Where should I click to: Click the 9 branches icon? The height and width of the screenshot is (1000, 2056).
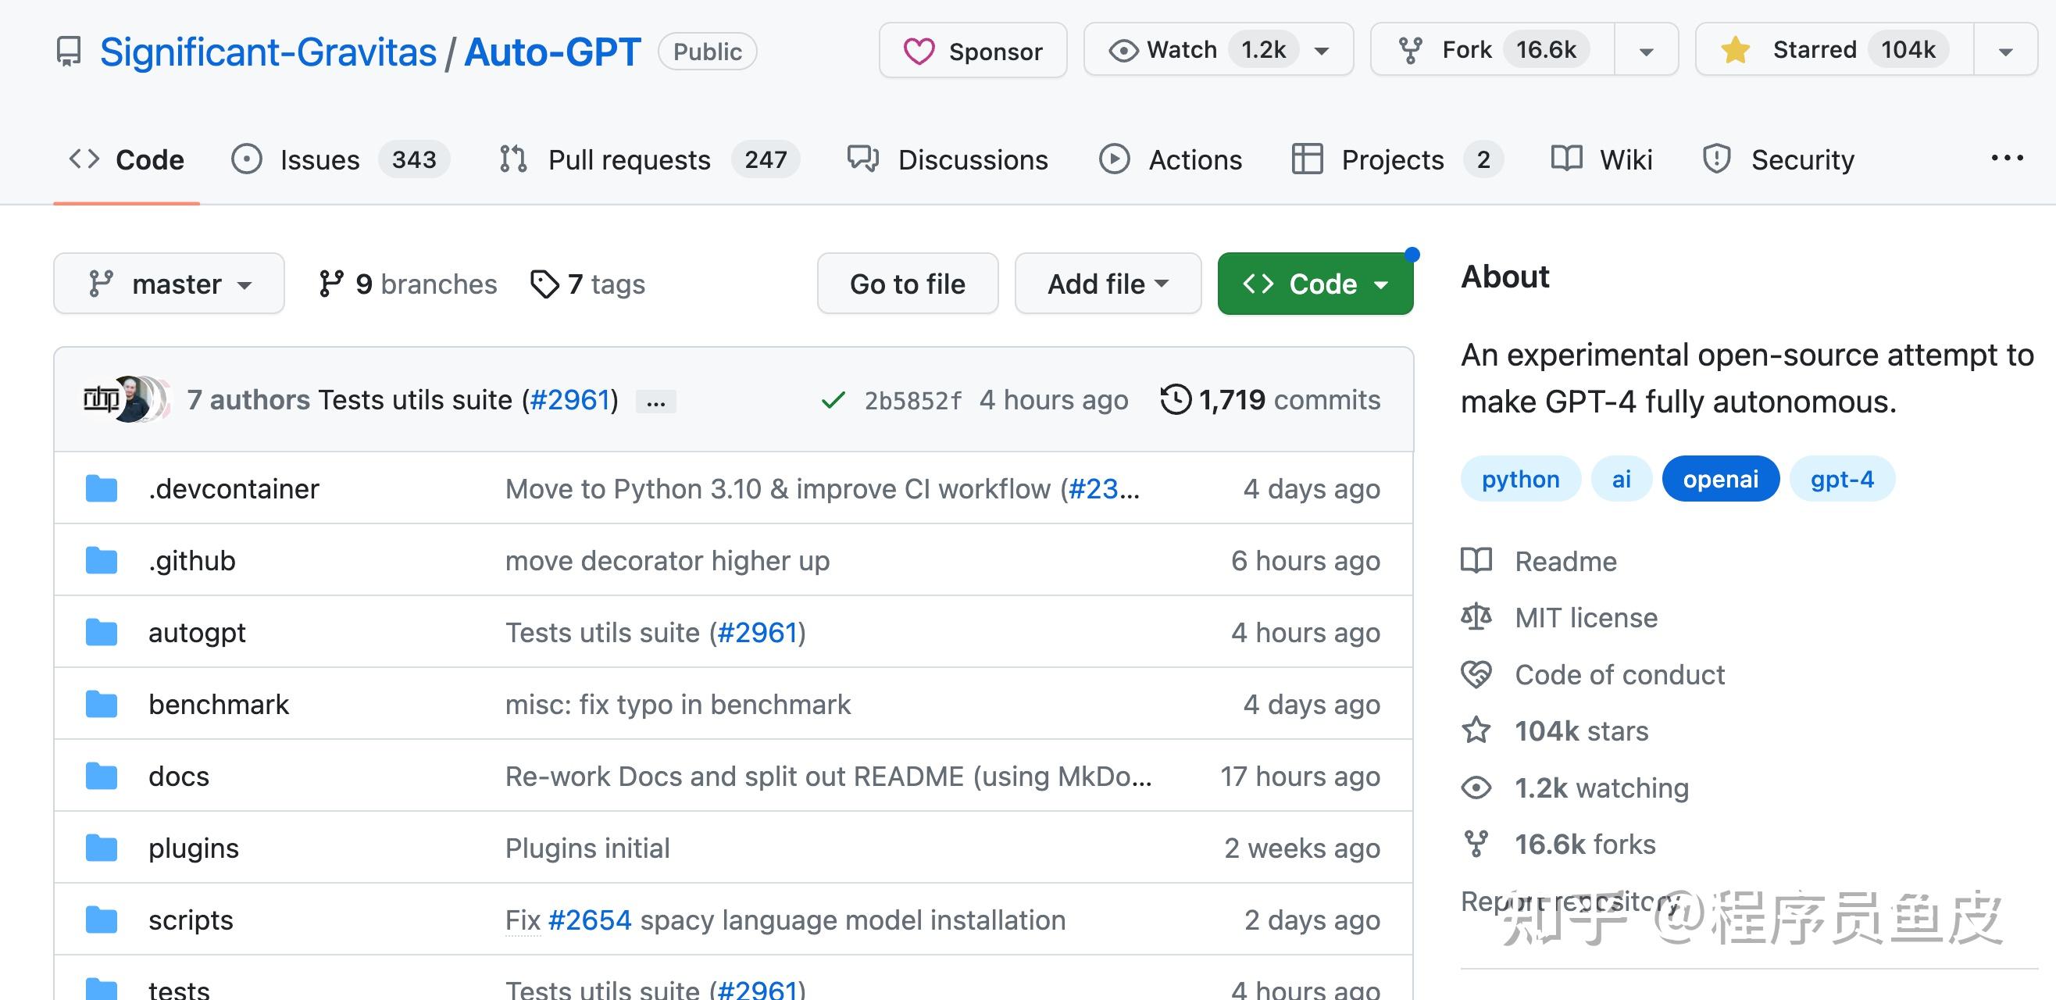(x=330, y=284)
